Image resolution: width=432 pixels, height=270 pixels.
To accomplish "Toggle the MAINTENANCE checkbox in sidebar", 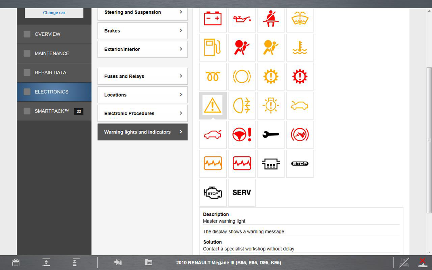I will [27, 53].
